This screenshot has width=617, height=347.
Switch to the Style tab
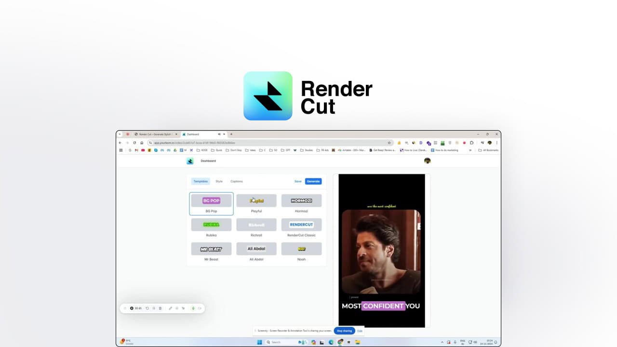coord(219,181)
